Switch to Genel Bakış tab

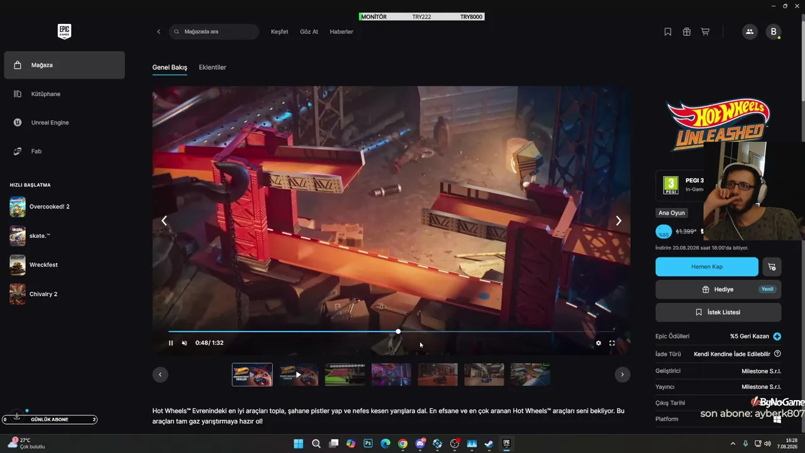[170, 67]
